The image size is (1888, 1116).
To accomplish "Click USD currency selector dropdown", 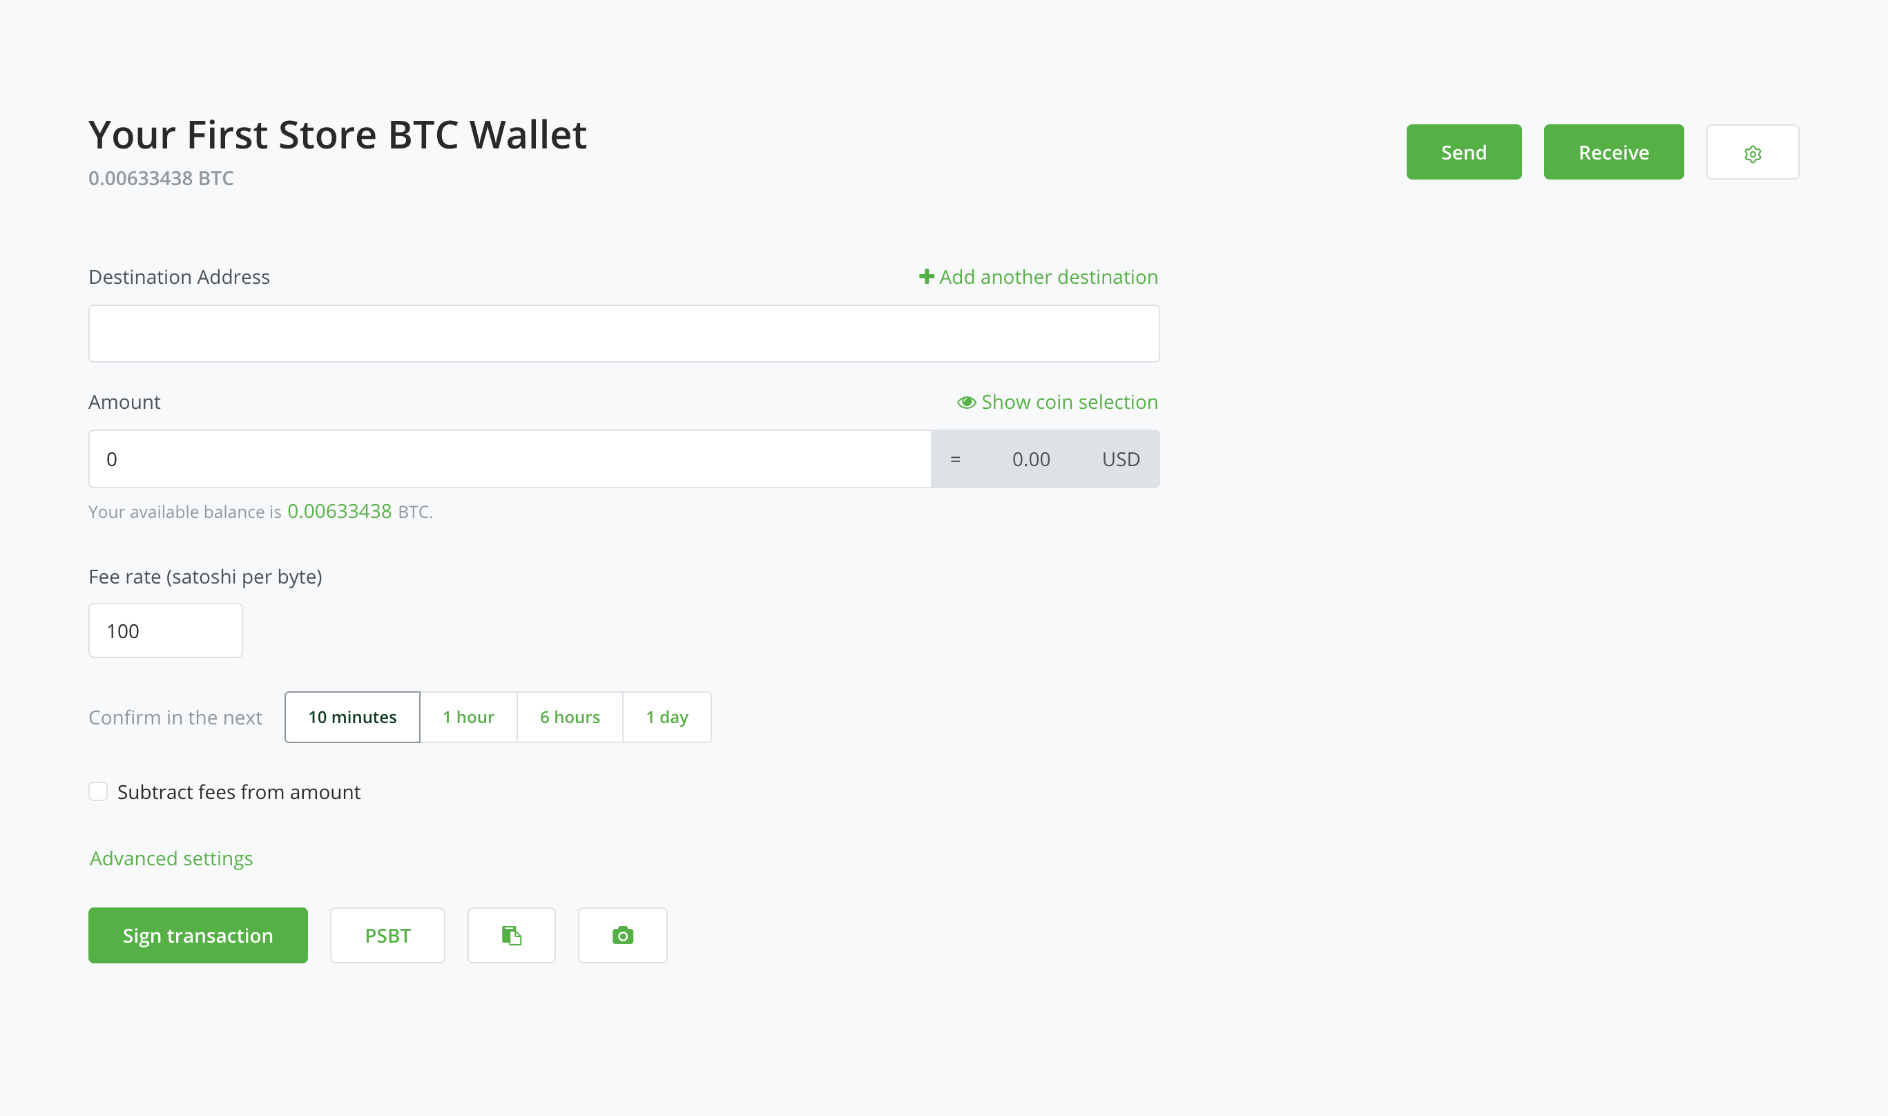I will point(1119,459).
